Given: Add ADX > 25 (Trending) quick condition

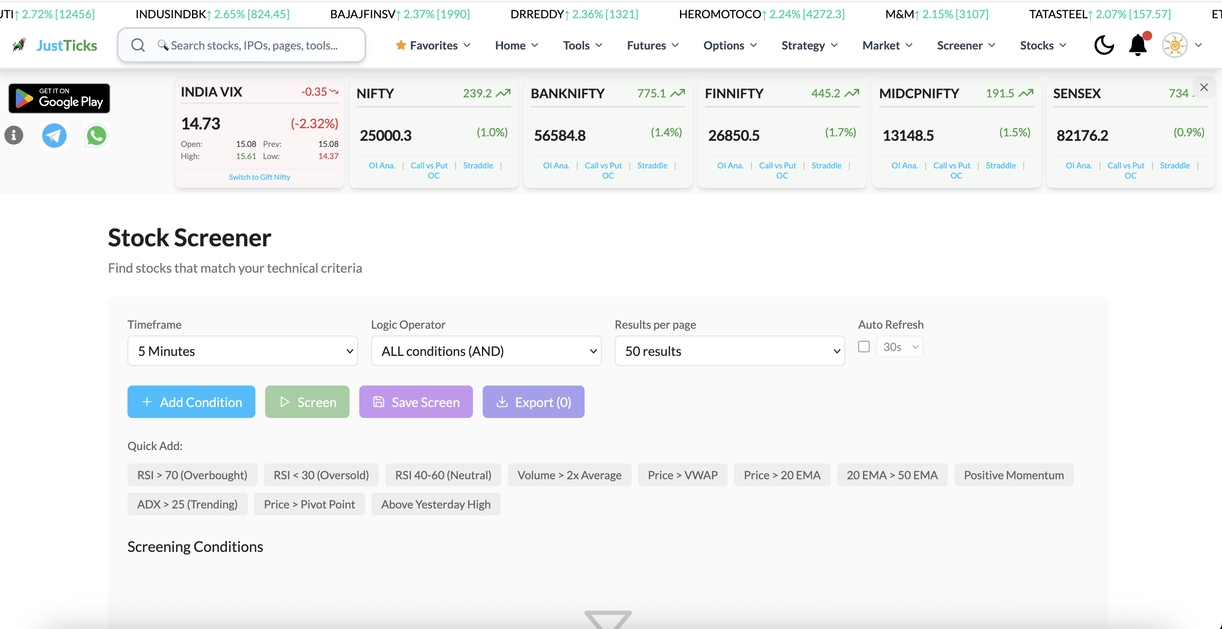Looking at the screenshot, I should click(188, 504).
